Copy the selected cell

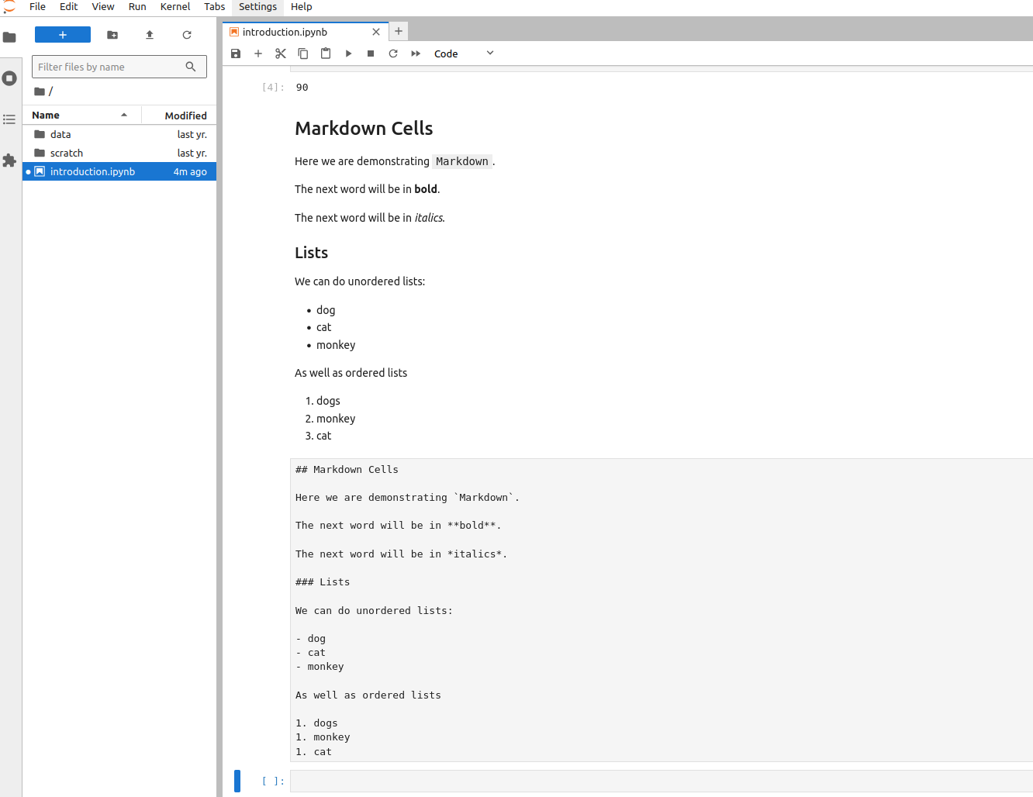303,53
